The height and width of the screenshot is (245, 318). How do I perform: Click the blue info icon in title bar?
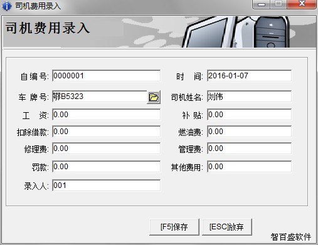coord(6,6)
